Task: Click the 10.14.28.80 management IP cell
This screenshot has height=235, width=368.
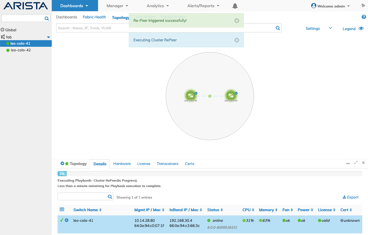Action: coord(144,220)
